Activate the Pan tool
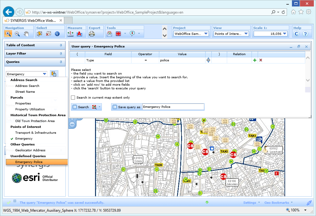 coord(27,34)
